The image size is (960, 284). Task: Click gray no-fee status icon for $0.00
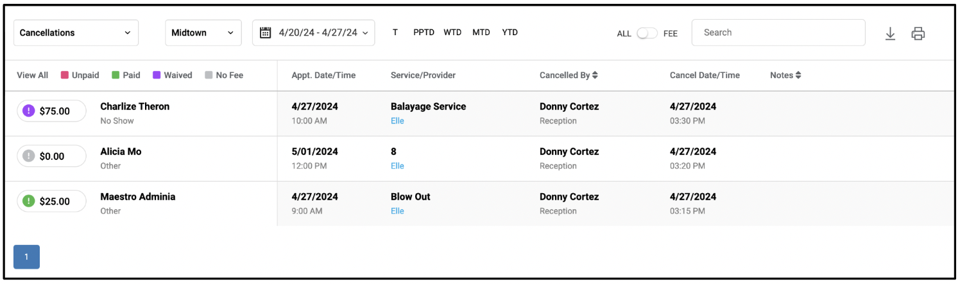coord(28,156)
